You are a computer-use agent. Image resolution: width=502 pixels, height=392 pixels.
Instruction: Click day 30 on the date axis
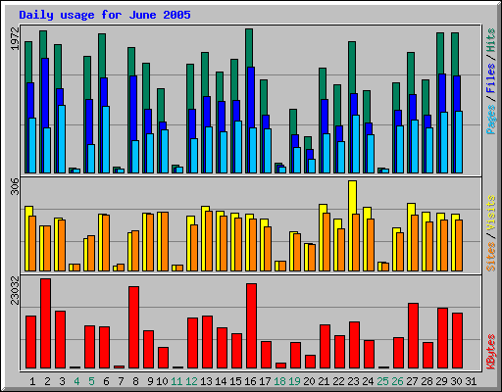click(456, 381)
